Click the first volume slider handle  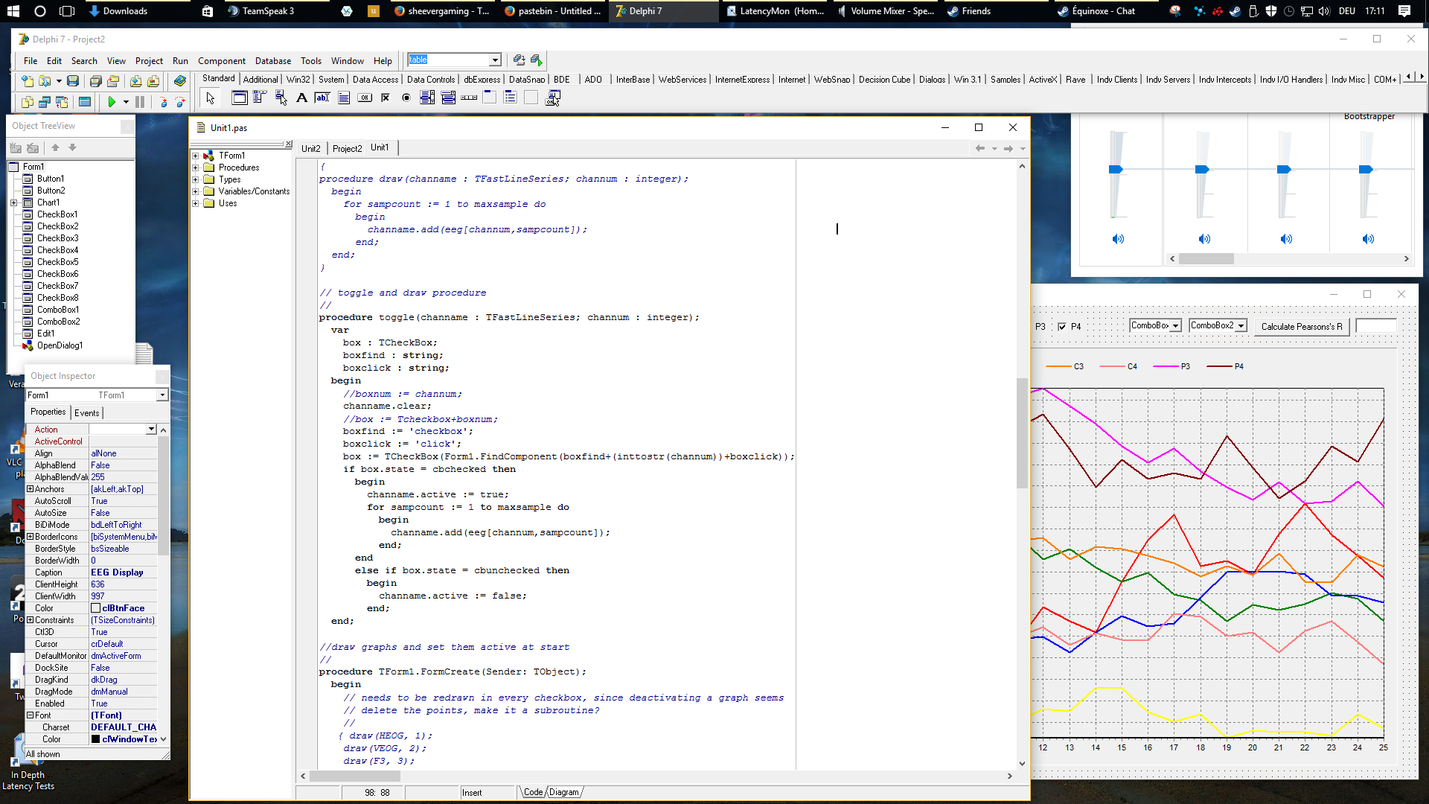click(1116, 170)
